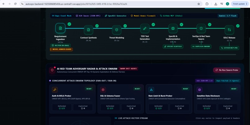Open the browser profile avatar
The height and width of the screenshot is (125, 250).
pos(228,4)
